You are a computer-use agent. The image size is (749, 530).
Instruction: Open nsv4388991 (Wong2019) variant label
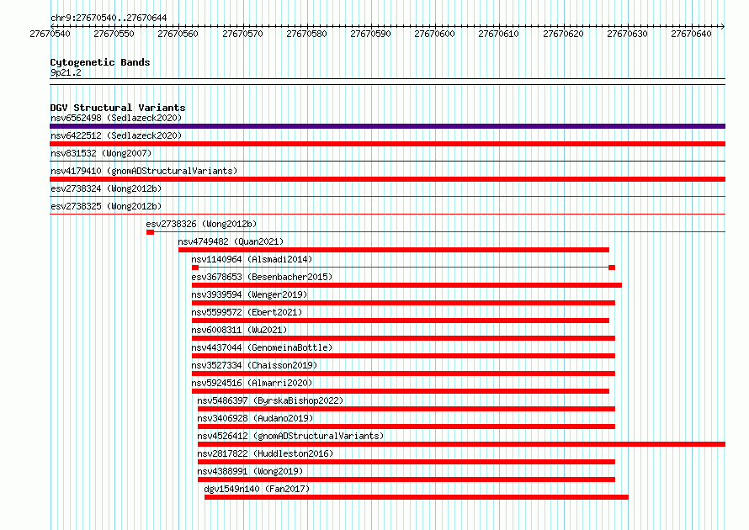pyautogui.click(x=250, y=471)
